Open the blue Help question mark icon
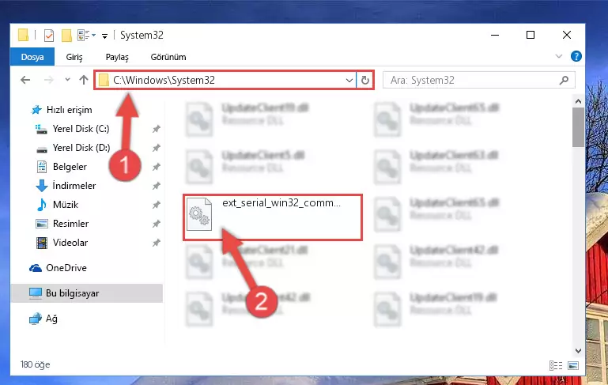 click(576, 57)
